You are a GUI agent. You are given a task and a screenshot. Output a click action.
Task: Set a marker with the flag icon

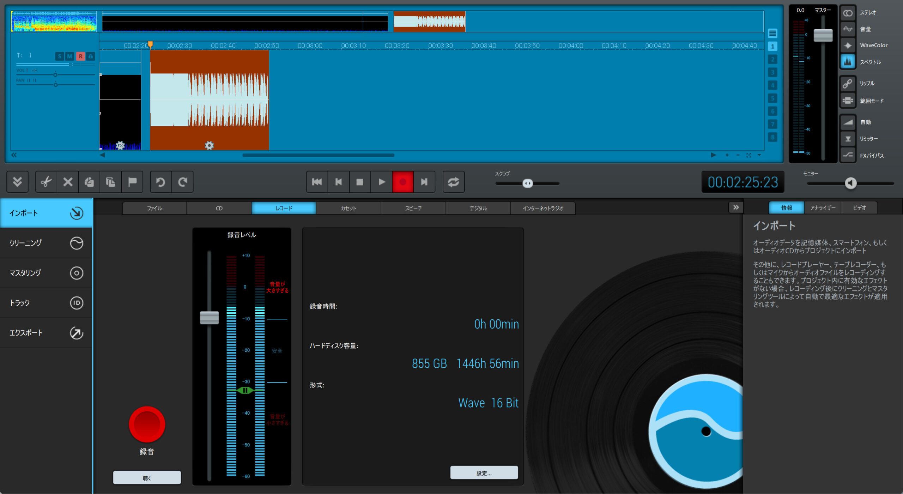pos(132,182)
